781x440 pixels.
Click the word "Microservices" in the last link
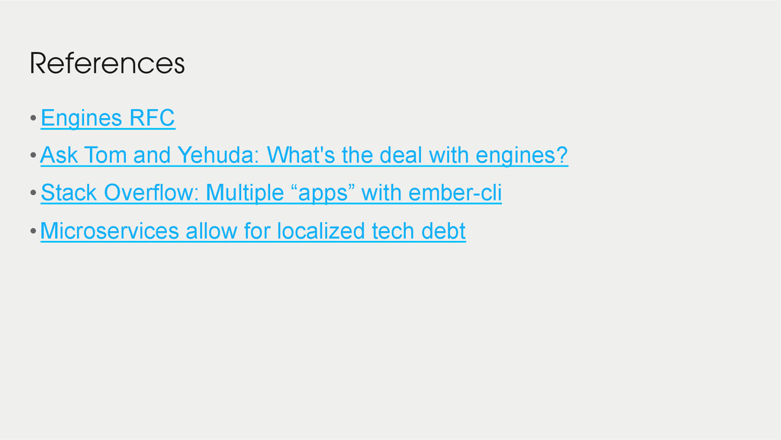110,231
